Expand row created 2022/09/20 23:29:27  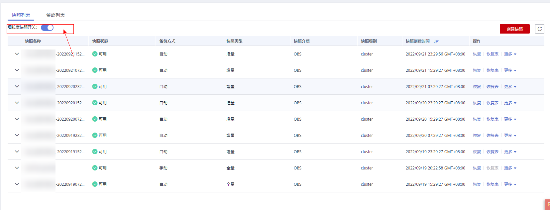click(17, 103)
